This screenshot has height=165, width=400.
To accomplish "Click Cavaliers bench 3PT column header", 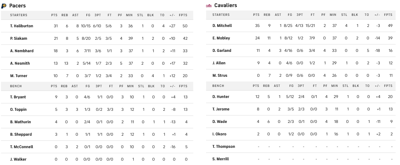I will pyautogui.click(x=299, y=86).
